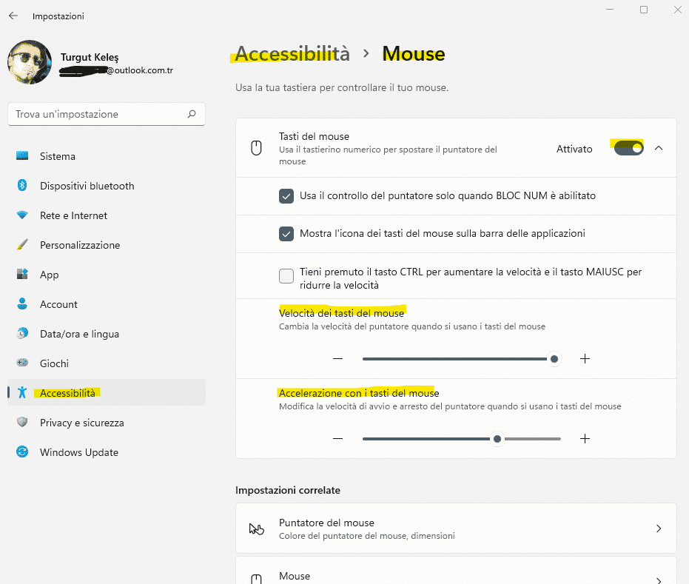Enable the CTRL and MAIUSC speed checkbox

point(286,277)
